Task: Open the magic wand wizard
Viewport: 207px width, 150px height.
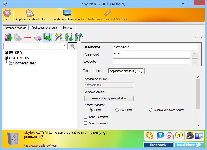Action: pos(58,37)
